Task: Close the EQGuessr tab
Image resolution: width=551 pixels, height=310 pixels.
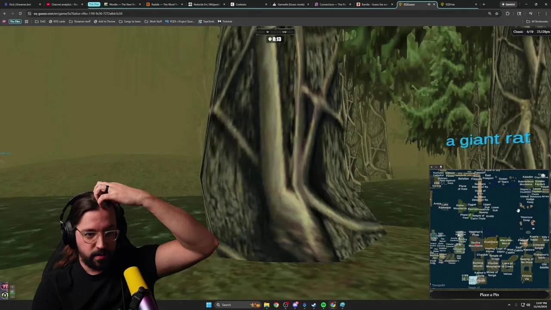Action: (434, 4)
